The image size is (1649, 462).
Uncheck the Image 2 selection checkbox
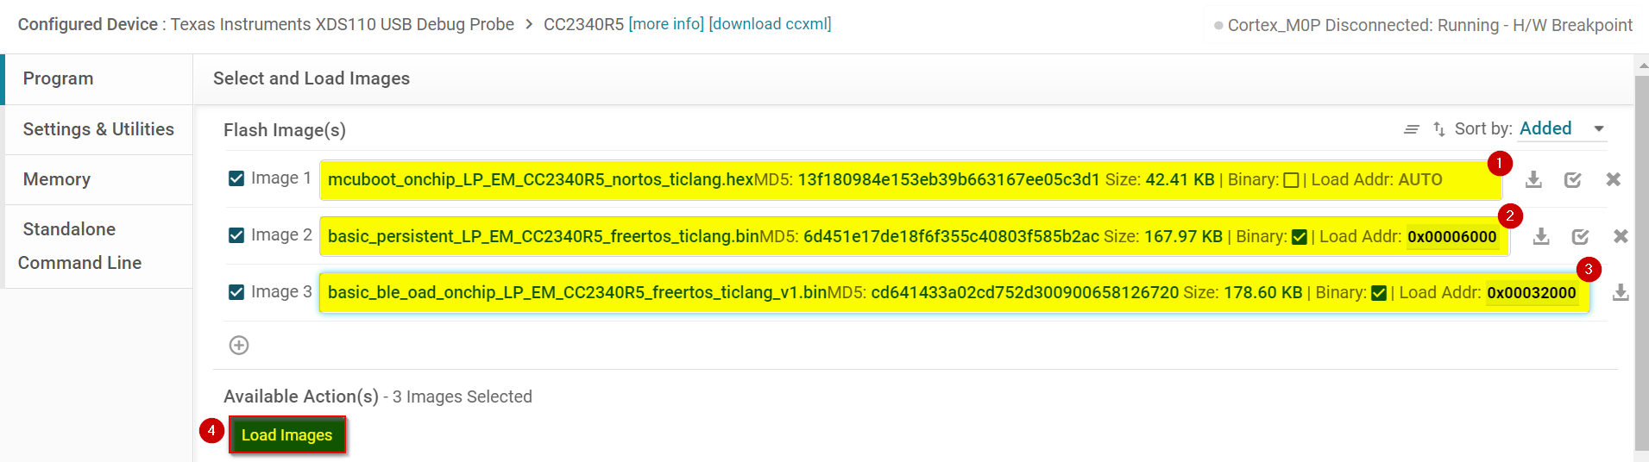(236, 235)
